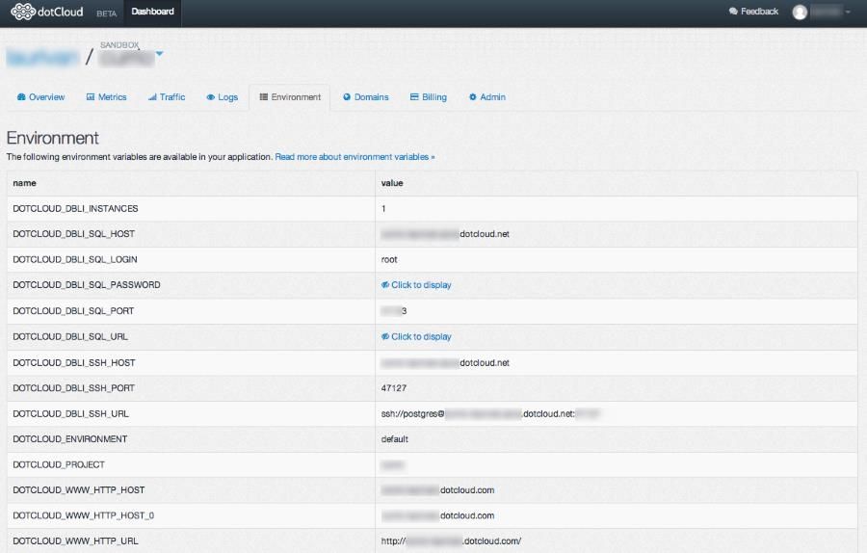Select DOTCLOUD_WWW_HTTP_URL name cell
Screen dimensions: 867x553
191,540
